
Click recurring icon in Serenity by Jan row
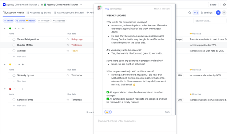tap(68, 75)
